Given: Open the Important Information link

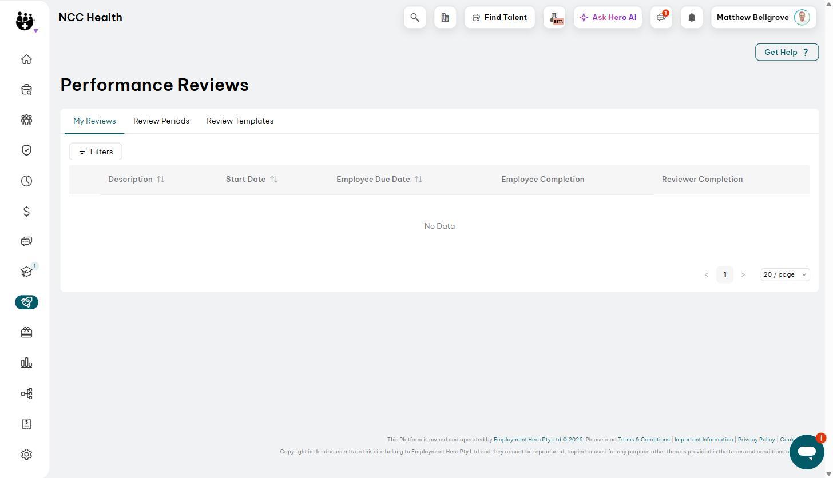Looking at the screenshot, I should pos(704,440).
